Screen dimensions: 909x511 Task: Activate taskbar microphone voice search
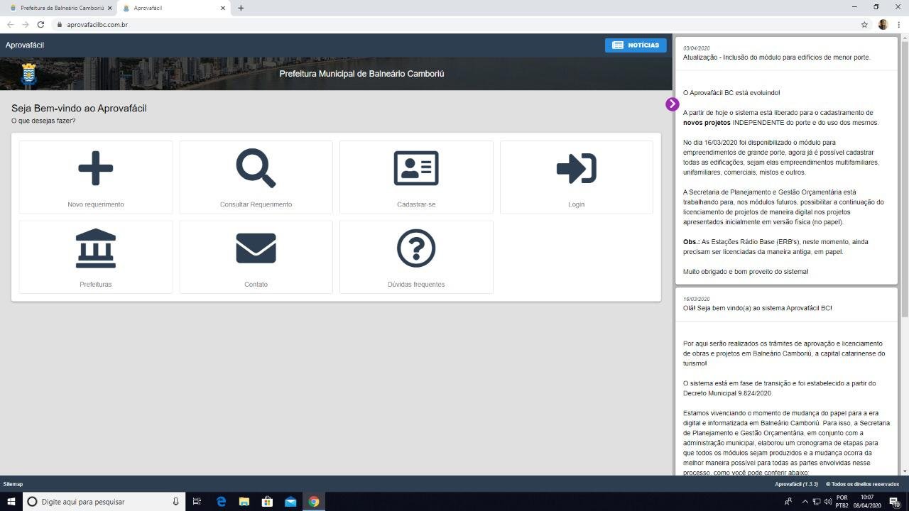[175, 502]
